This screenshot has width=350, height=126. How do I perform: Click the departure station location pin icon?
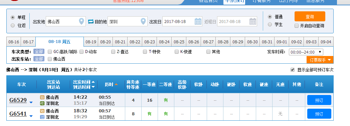coord(82,21)
